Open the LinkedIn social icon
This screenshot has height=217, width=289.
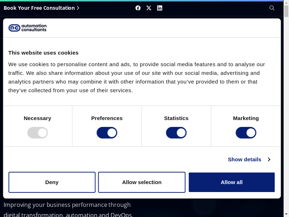pyautogui.click(x=160, y=8)
